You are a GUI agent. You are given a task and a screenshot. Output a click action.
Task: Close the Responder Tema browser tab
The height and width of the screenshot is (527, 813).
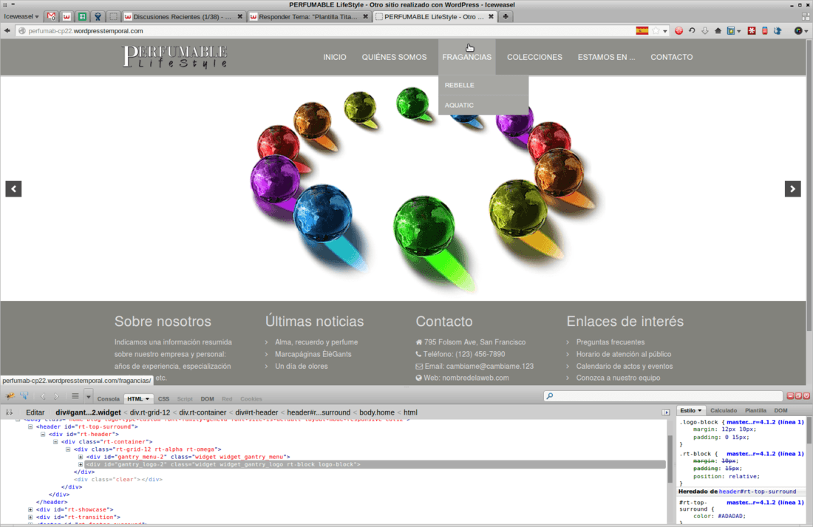366,16
